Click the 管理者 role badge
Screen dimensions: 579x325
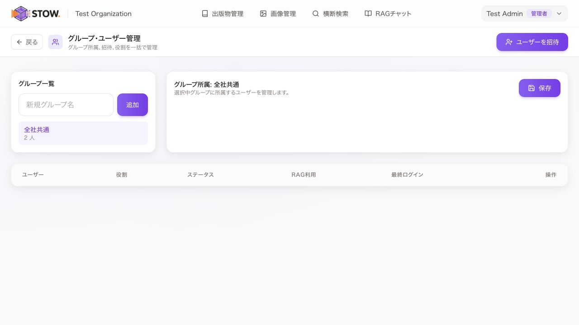pos(539,14)
